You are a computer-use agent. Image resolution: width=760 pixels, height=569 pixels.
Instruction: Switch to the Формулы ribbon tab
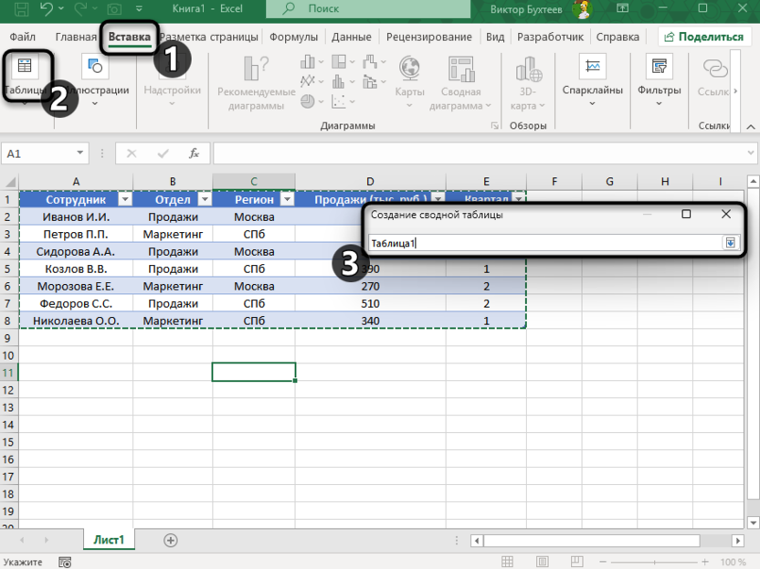(293, 37)
